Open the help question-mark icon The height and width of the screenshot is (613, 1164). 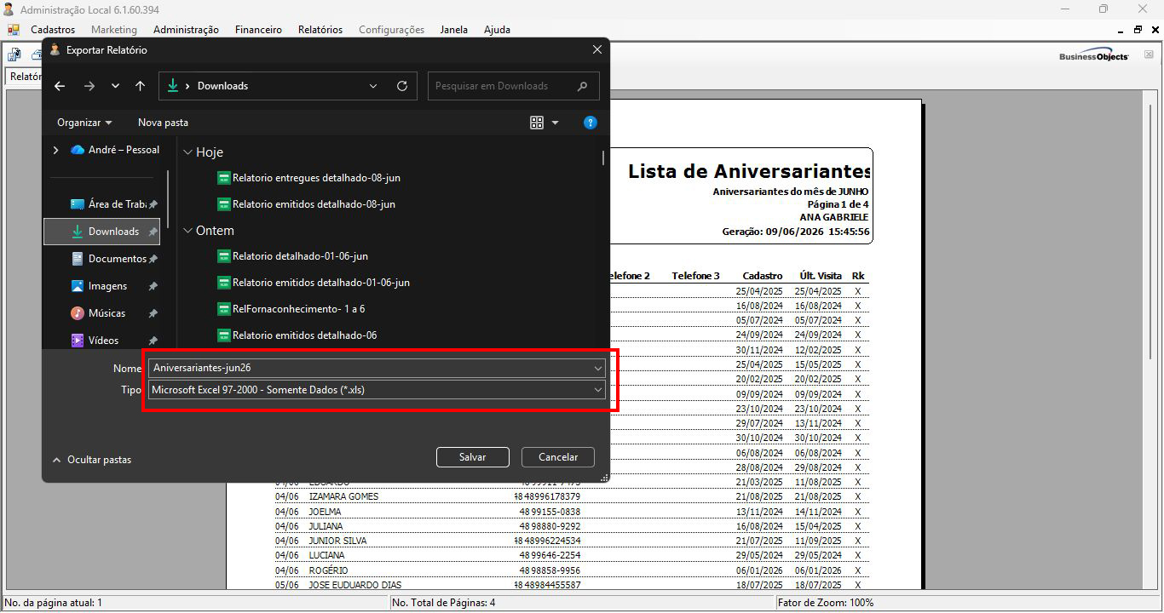(x=591, y=123)
